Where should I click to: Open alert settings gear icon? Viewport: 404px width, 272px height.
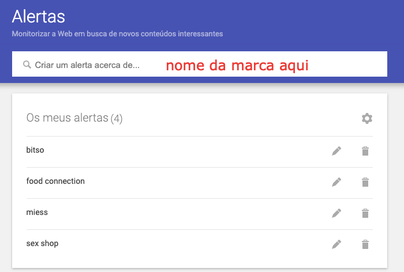tap(367, 118)
